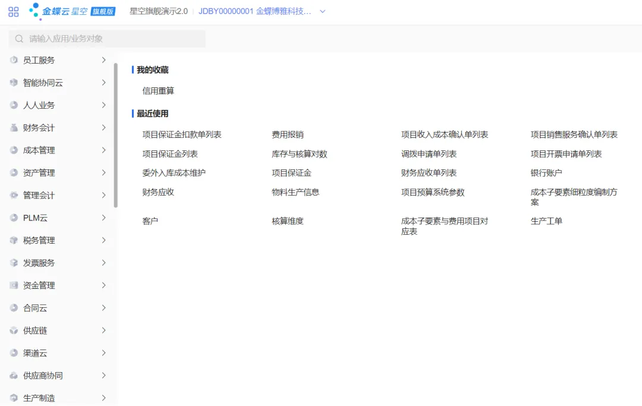Image resolution: width=642 pixels, height=406 pixels.
Task: Select 发票服务 in the sidebar
Action: [39, 263]
